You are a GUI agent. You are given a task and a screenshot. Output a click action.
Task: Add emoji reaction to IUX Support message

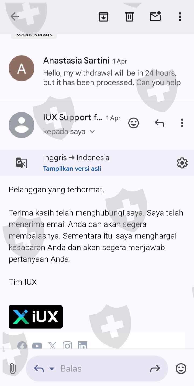tap(133, 123)
